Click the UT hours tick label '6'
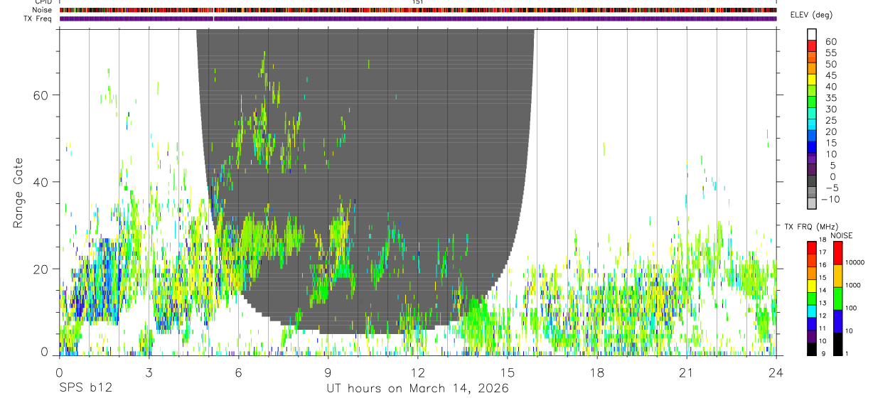Image resolution: width=873 pixels, height=403 pixels. 239,372
